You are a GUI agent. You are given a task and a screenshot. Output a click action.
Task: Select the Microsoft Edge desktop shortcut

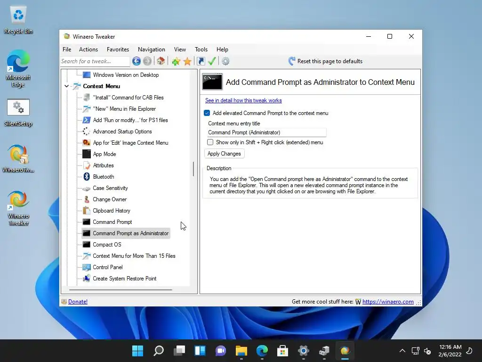[x=18, y=69]
